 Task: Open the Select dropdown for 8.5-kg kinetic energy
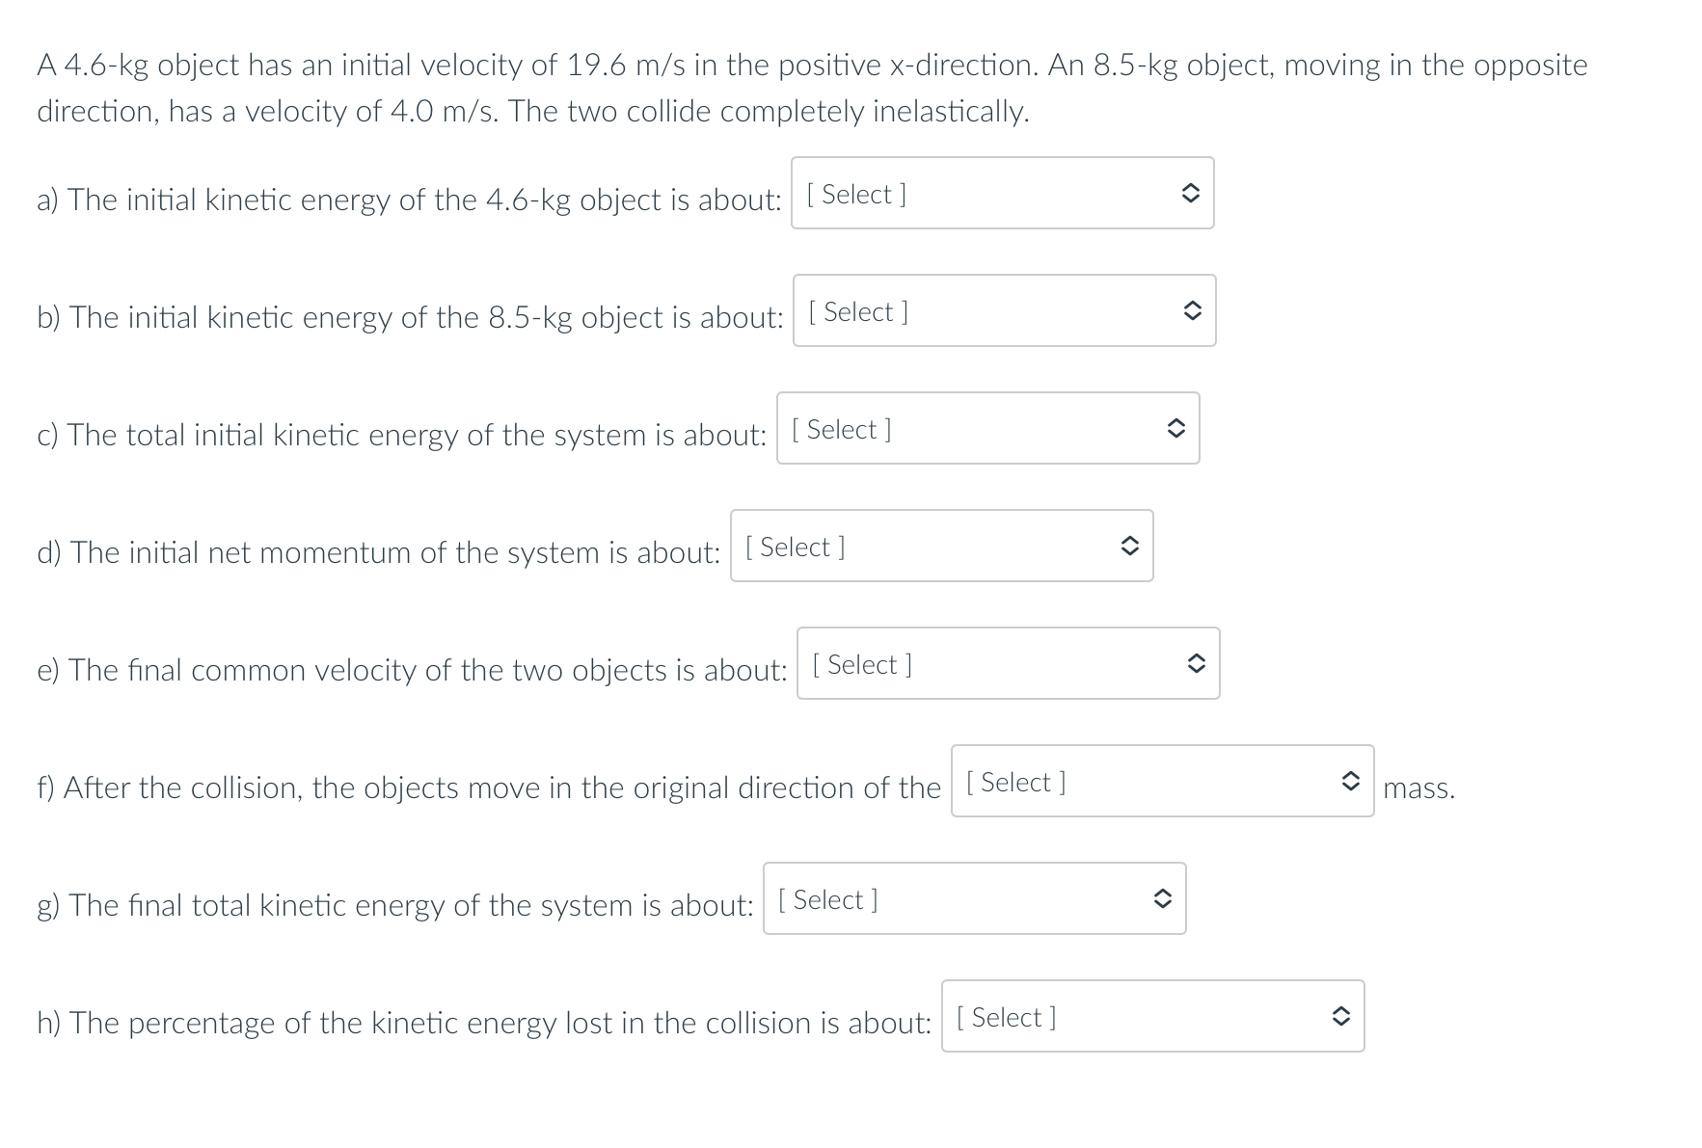click(1005, 310)
